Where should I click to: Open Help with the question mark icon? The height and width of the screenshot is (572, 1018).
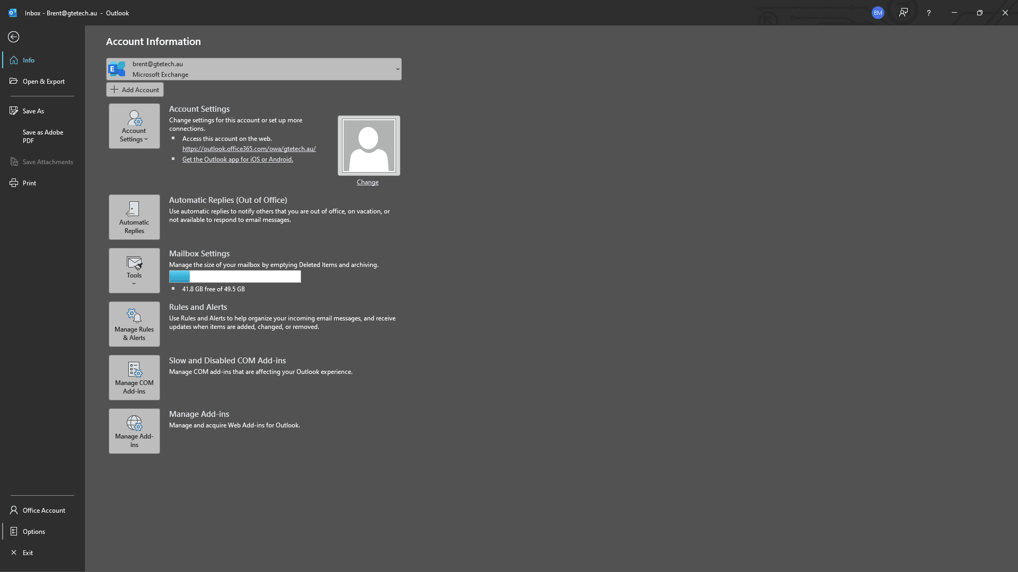click(929, 13)
